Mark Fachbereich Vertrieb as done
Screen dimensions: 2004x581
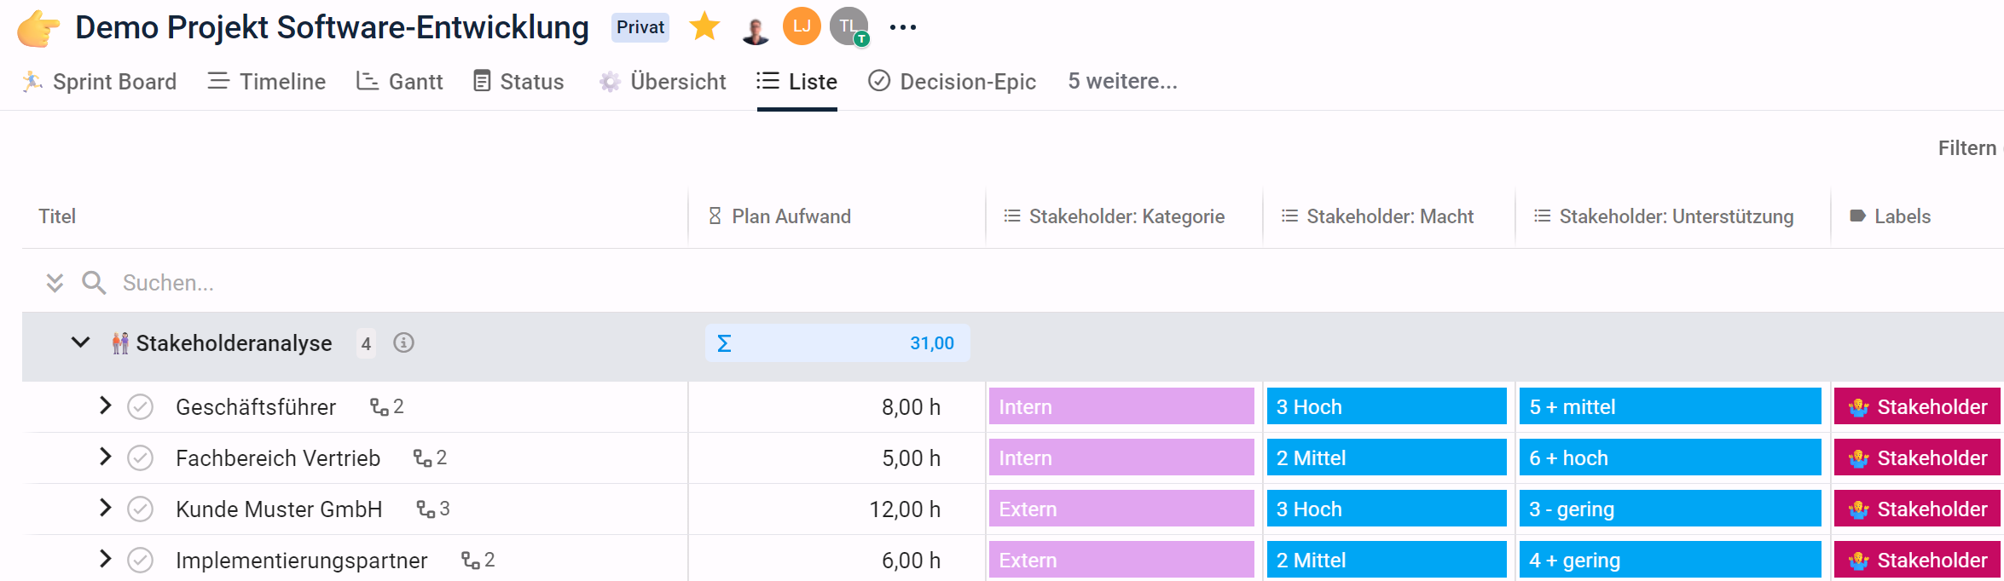[x=140, y=458]
